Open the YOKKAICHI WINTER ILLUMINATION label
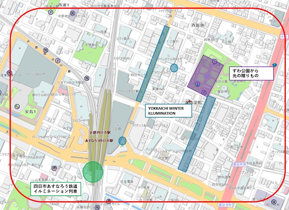The height and width of the screenshot is (210, 289). (168, 111)
